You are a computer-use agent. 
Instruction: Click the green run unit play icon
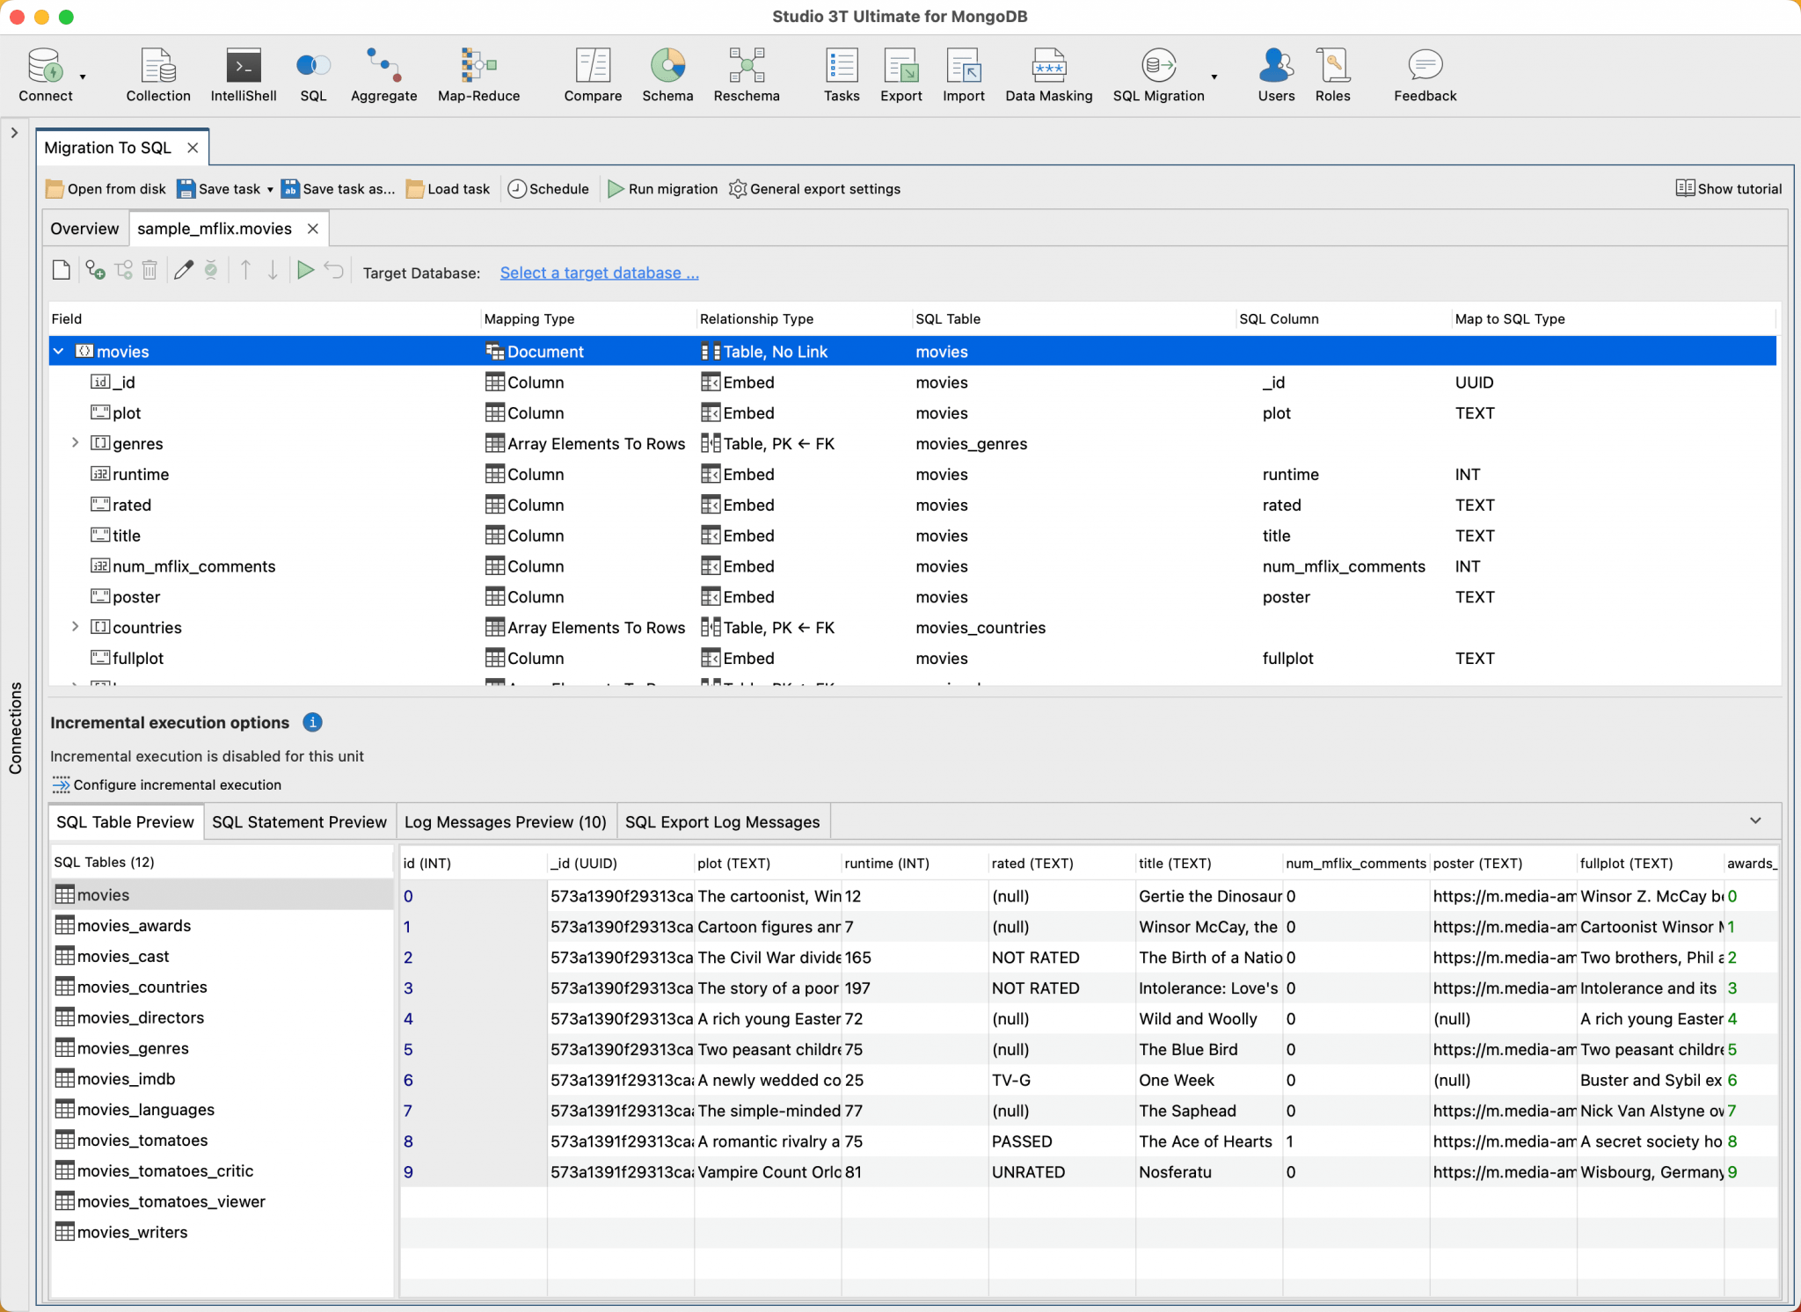pos(305,271)
